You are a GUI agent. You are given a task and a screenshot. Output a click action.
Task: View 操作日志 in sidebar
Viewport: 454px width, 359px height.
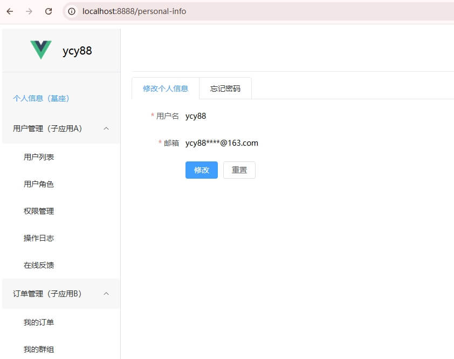[x=39, y=238]
